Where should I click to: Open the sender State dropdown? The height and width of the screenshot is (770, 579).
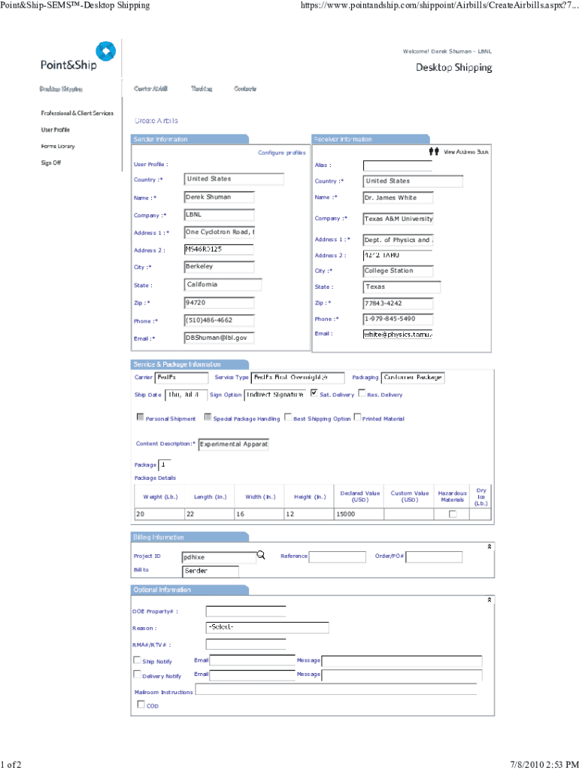point(223,285)
